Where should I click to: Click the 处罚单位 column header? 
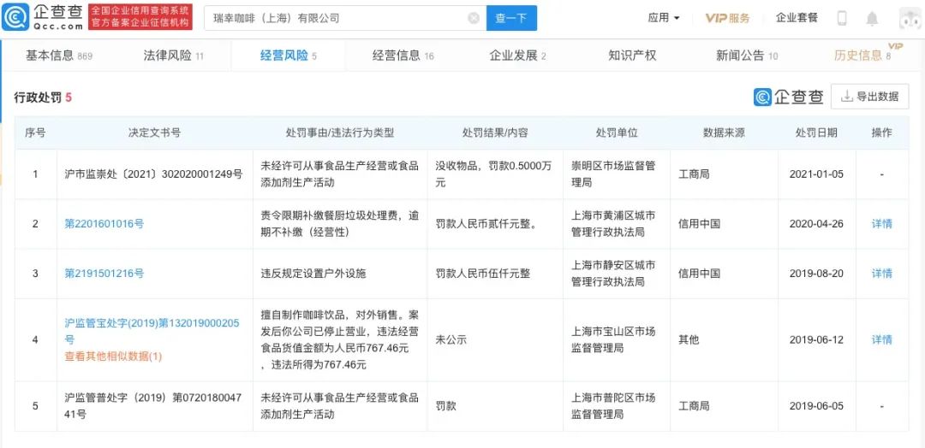pos(617,133)
